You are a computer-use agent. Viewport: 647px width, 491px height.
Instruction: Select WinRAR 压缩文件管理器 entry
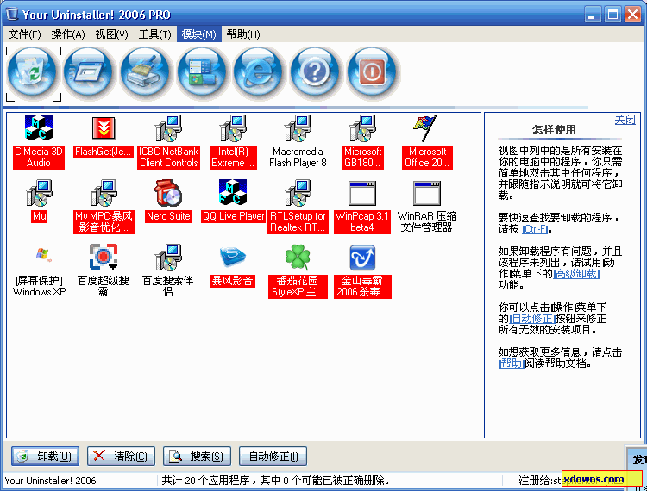pos(427,207)
